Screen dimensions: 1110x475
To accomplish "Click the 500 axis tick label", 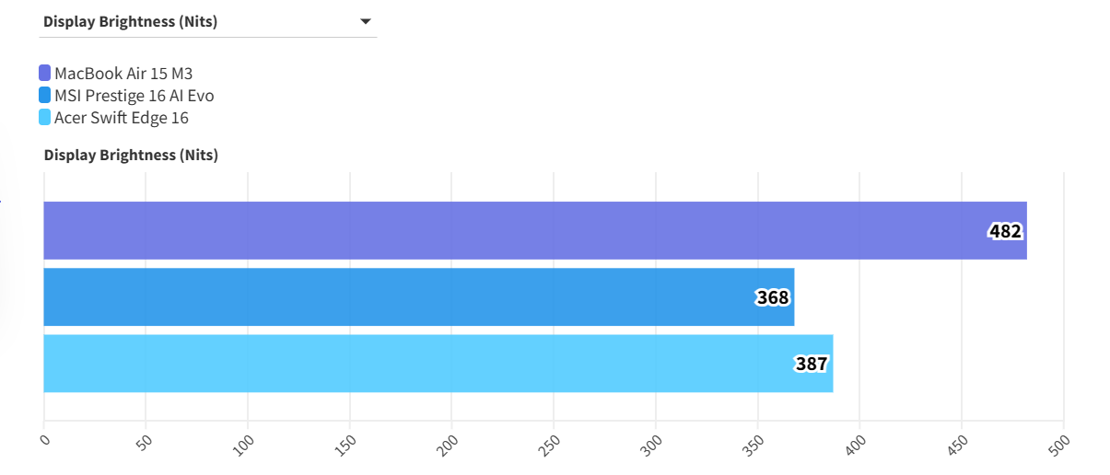I will (x=1062, y=442).
